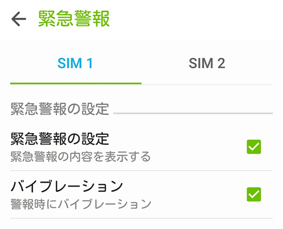Viewport: 283px width, 229px height.
Task: Tap the green indicator under SIM 1
Action: pos(76,83)
